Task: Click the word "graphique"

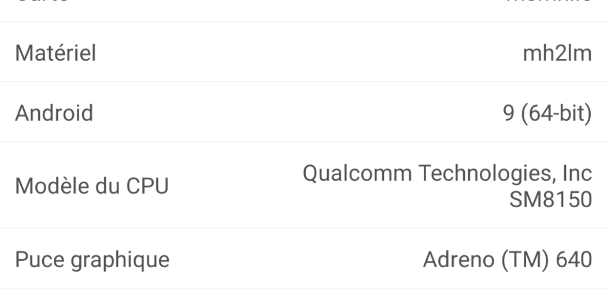Action: click(120, 259)
